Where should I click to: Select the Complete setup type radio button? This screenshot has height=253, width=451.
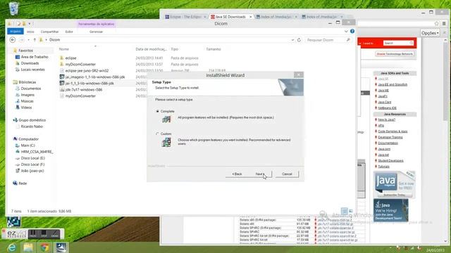(x=157, y=111)
